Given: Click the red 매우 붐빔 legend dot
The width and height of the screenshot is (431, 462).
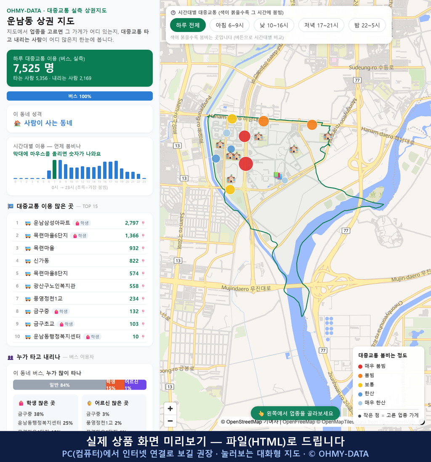Looking at the screenshot, I should pyautogui.click(x=360, y=366).
